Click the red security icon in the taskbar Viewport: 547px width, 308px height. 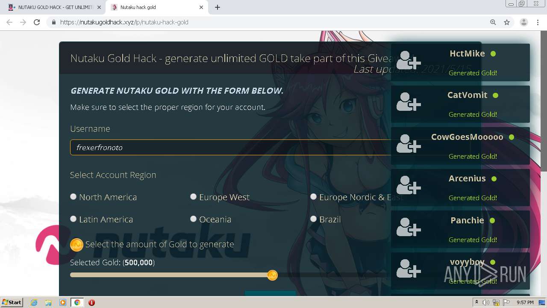pyautogui.click(x=91, y=302)
